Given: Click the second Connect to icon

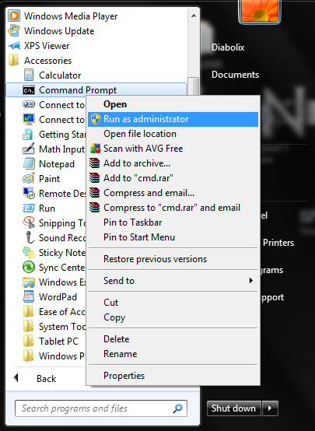Looking at the screenshot, I should pos(29,119).
